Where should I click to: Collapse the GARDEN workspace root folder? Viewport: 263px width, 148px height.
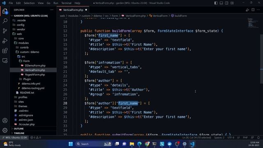pyautogui.click(x=31, y=16)
